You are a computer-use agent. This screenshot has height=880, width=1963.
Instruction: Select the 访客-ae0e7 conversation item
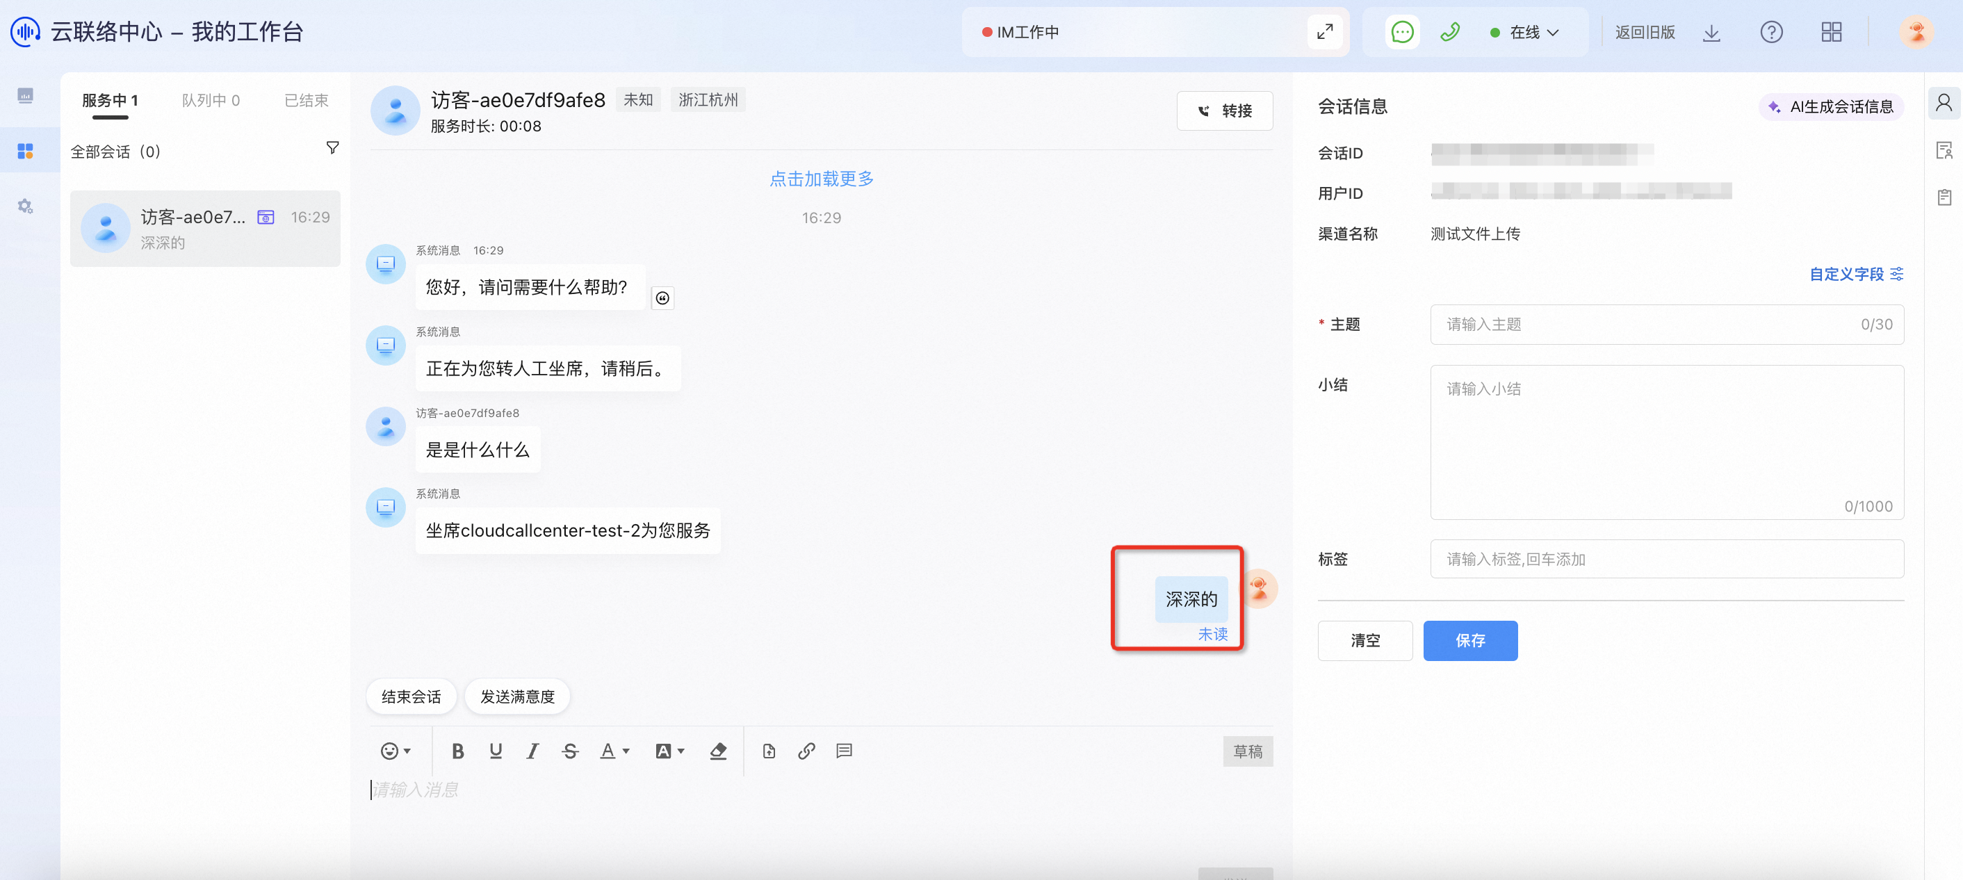205,229
